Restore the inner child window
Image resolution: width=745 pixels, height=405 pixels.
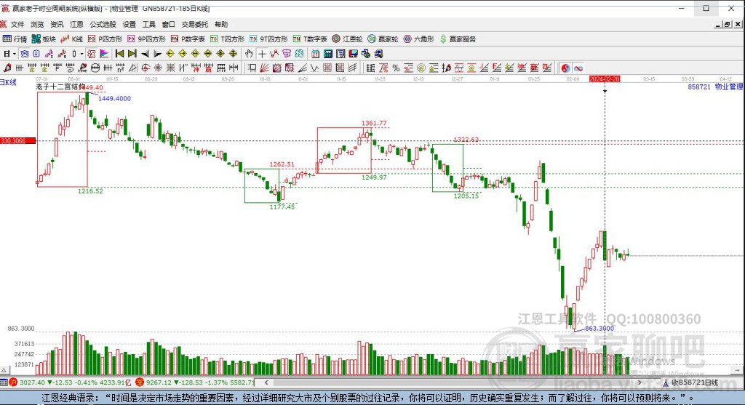coord(728,24)
